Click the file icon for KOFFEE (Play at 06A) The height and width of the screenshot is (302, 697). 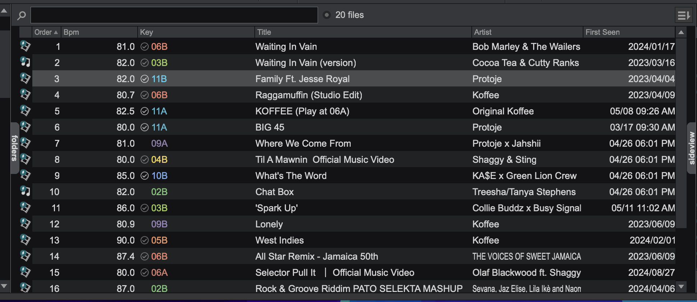25,110
